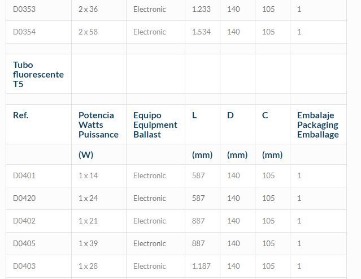Click the D0420 reference cell
The width and height of the screenshot is (361, 279).
[x=24, y=199]
